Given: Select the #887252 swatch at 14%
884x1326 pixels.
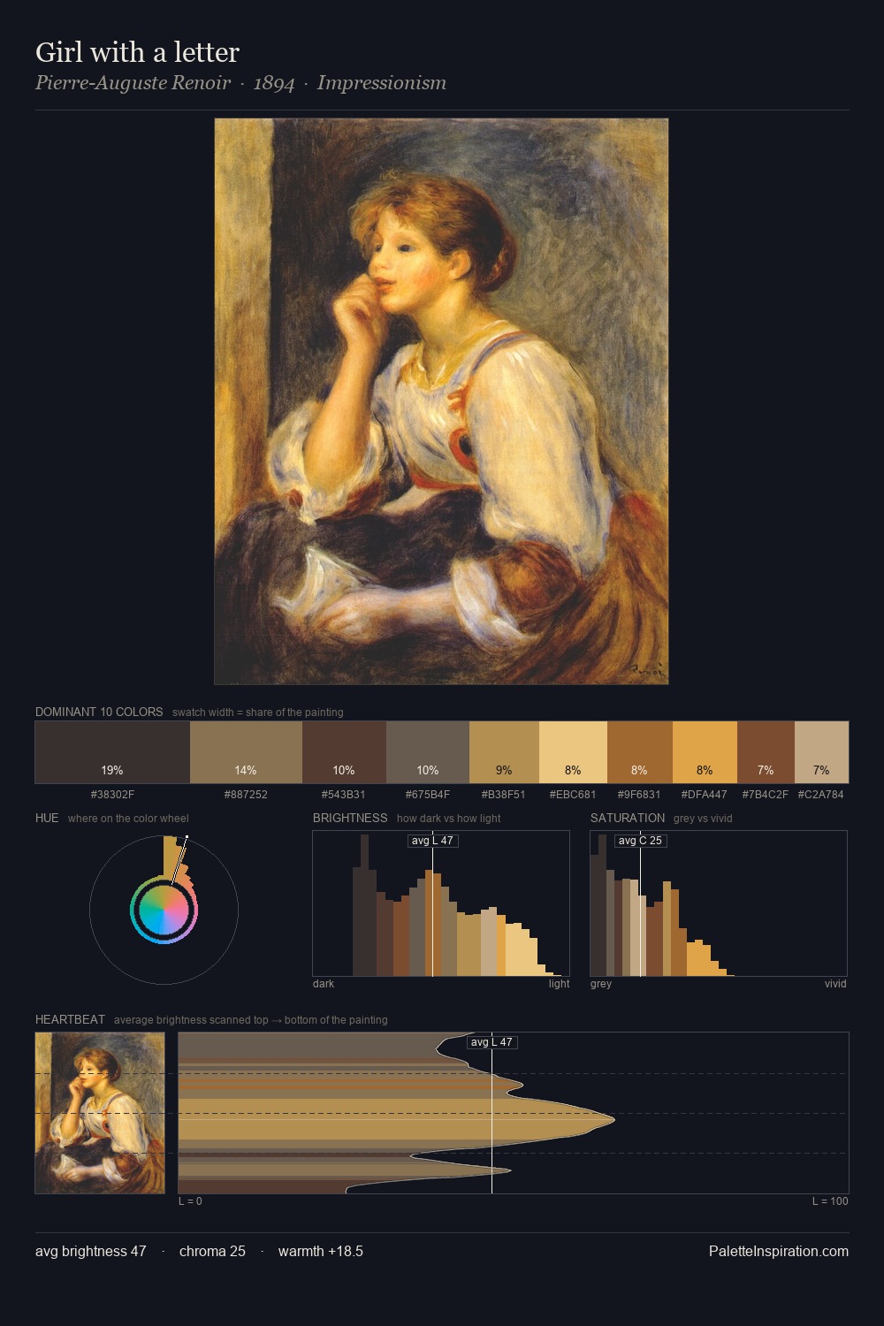Looking at the screenshot, I should pos(246,752).
